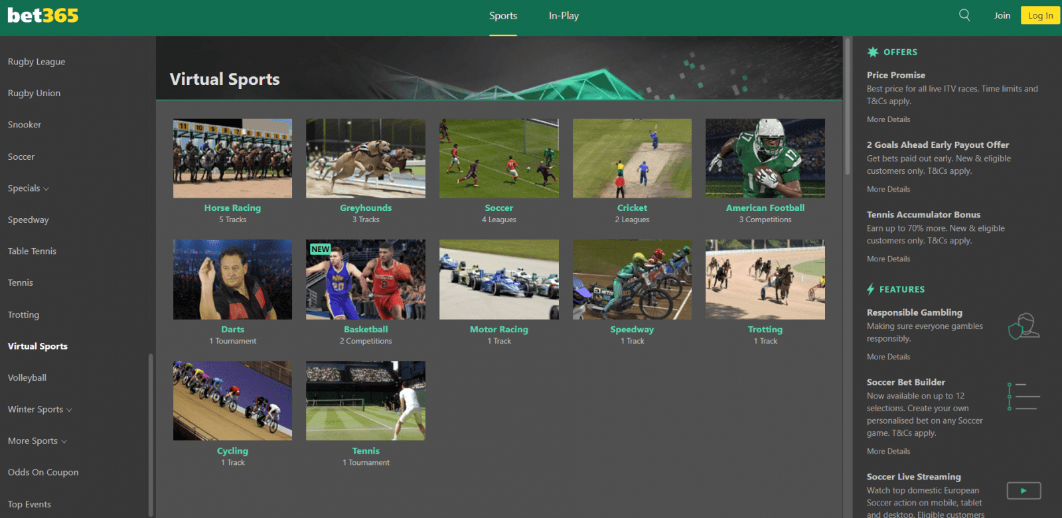Viewport: 1062px width, 518px height.
Task: Open Volleyball from the sidebar
Action: click(x=27, y=378)
